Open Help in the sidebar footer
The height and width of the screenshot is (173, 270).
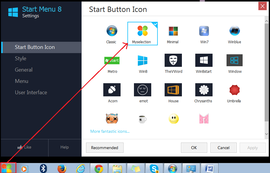65,147
